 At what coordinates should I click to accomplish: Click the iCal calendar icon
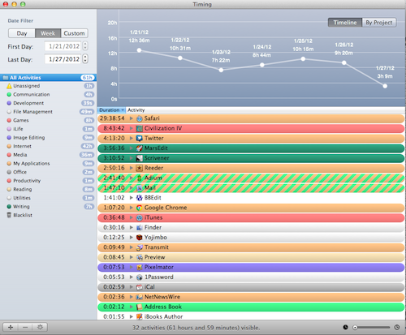point(140,287)
